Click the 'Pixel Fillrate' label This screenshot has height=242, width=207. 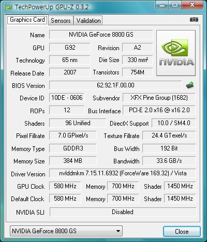pos(31,136)
